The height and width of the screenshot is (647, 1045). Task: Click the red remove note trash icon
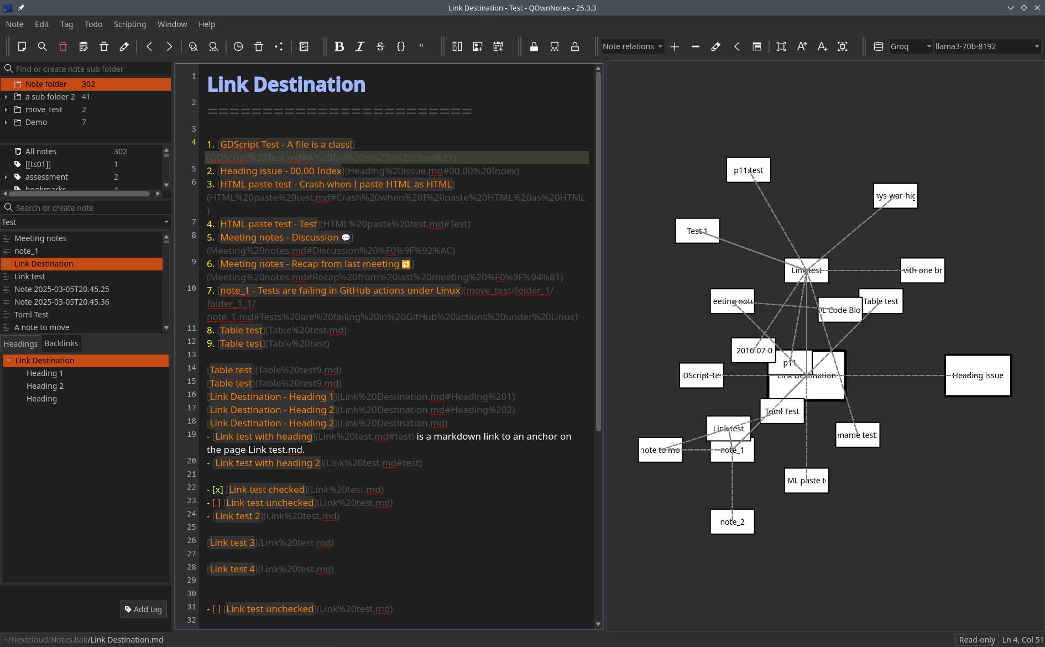(x=63, y=47)
